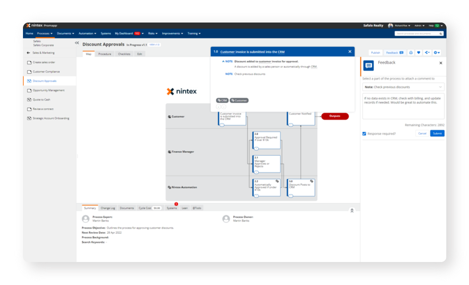Click the link icon on activity 2.2
This screenshot has width=469, height=285.
click(x=277, y=181)
